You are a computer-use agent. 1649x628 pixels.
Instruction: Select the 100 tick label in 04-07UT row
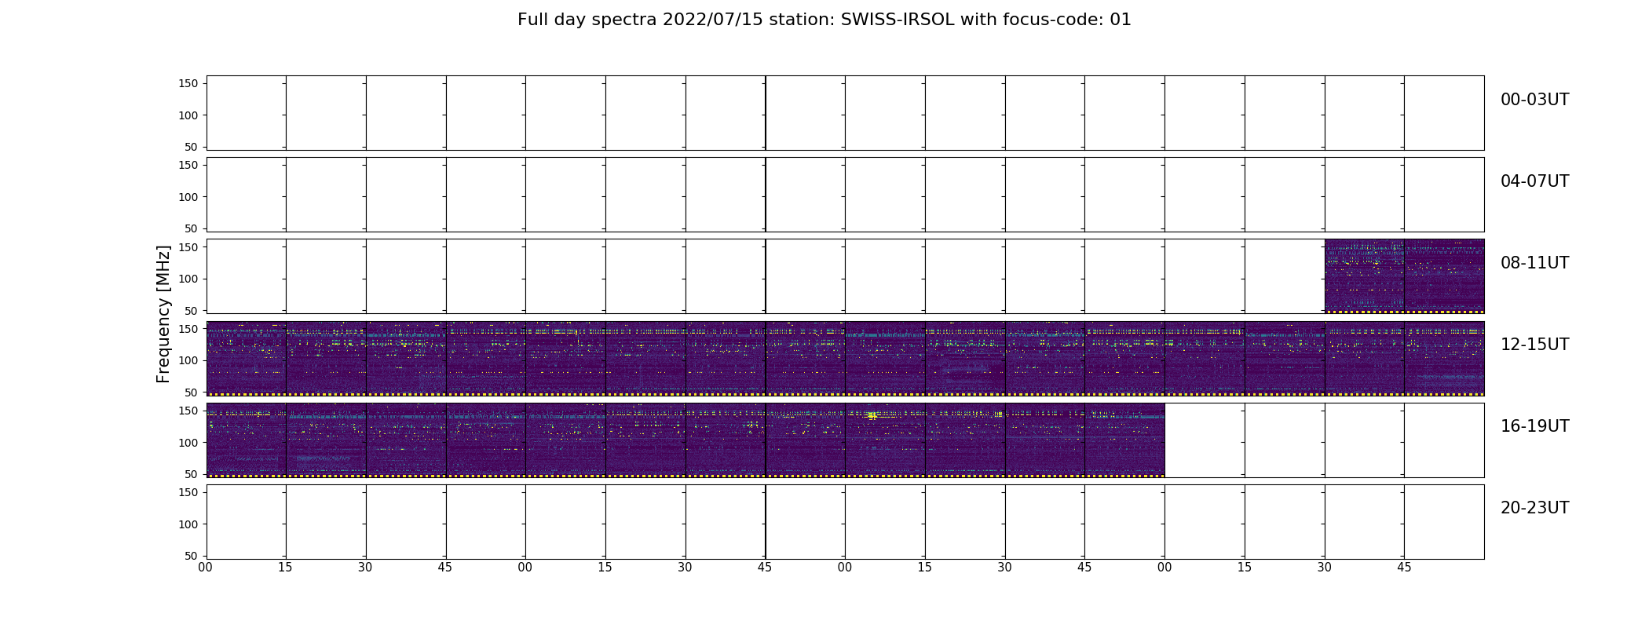click(188, 197)
